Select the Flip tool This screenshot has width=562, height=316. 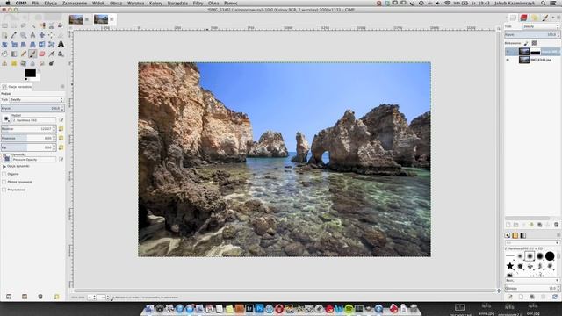coord(42,45)
